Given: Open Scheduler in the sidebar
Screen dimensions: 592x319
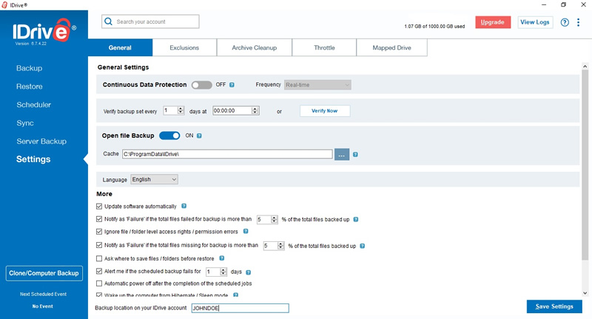Looking at the screenshot, I should (x=33, y=104).
